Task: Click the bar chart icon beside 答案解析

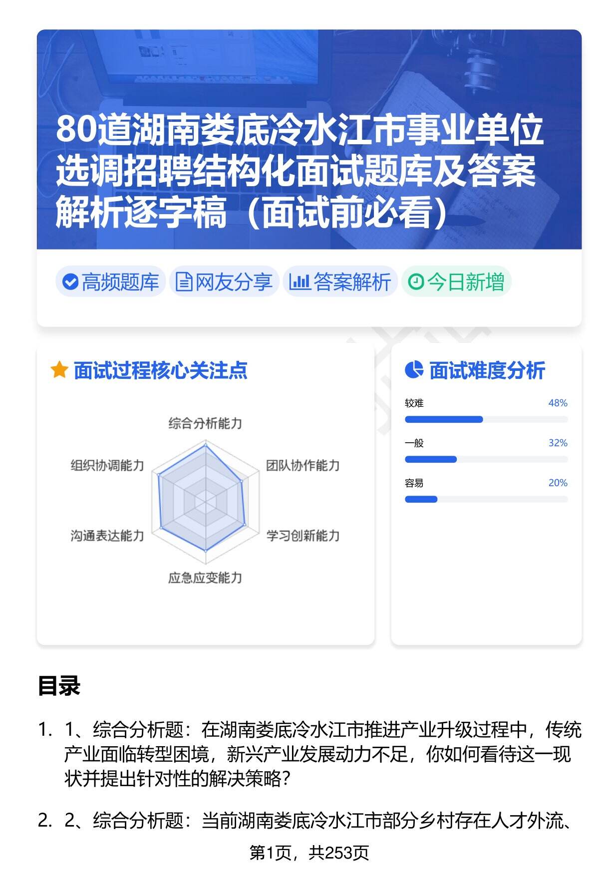Action: click(x=299, y=282)
